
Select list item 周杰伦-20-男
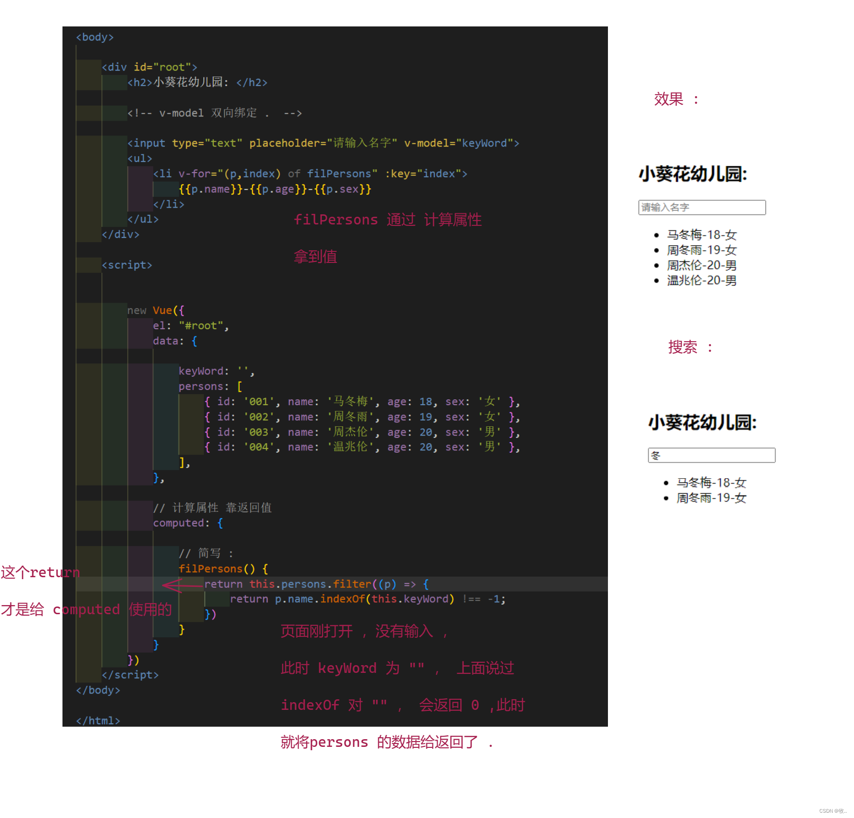pyautogui.click(x=701, y=265)
